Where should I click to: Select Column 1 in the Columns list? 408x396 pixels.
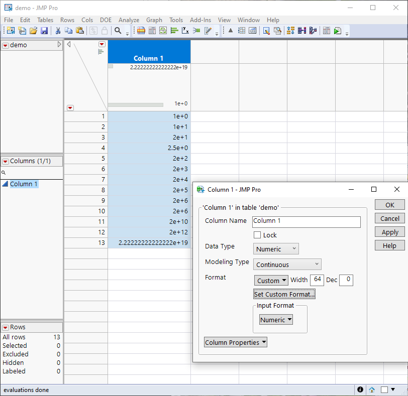(24, 184)
